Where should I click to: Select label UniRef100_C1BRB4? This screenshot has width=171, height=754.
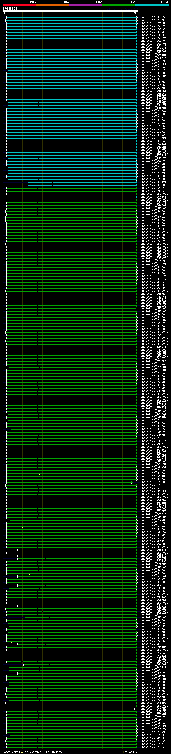(x=153, y=370)
